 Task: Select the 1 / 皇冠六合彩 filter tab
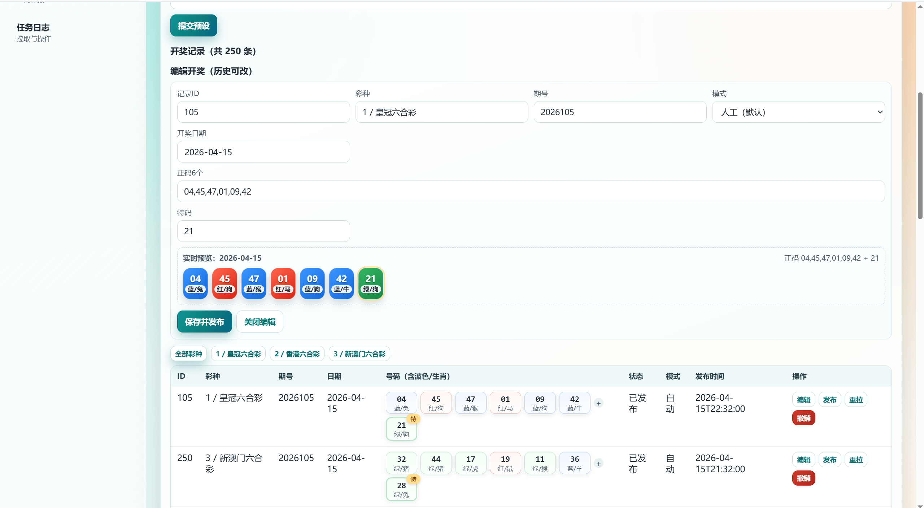coord(238,354)
